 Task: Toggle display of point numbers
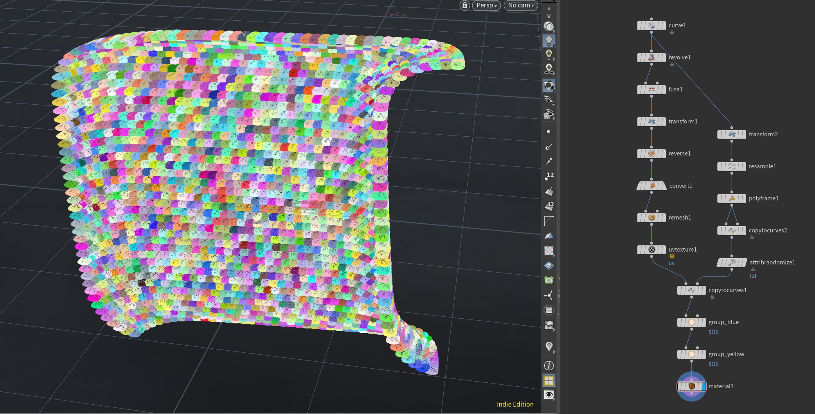(x=549, y=176)
